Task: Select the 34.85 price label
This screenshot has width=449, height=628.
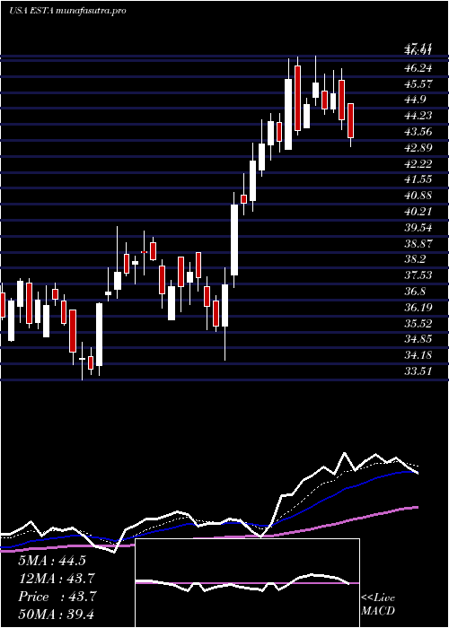Action: [x=418, y=339]
